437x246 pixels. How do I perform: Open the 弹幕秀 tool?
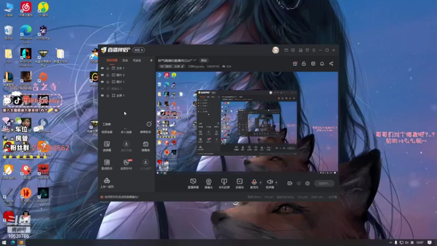pyautogui.click(x=145, y=146)
